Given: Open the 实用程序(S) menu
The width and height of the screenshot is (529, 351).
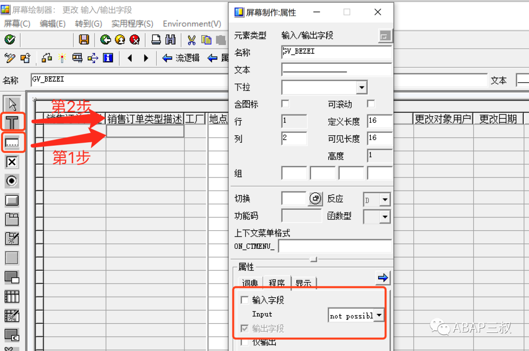Looking at the screenshot, I should (x=132, y=24).
